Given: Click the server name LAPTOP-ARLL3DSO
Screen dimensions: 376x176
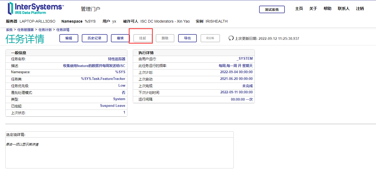Looking at the screenshot, I should [38, 21].
